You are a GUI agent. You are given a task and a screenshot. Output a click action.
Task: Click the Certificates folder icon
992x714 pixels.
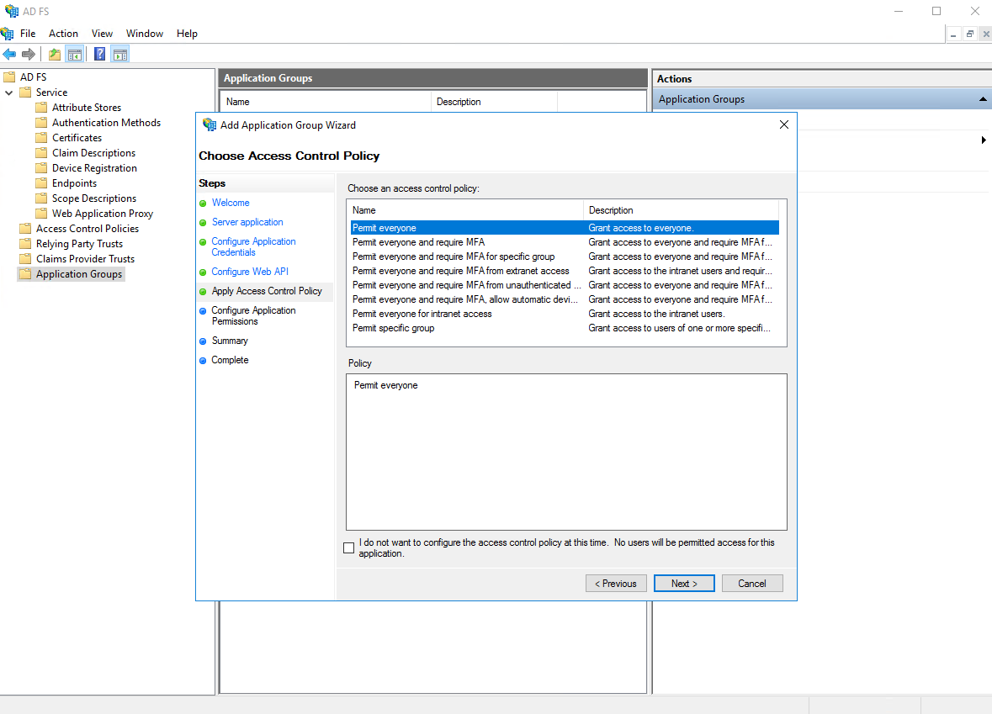tap(42, 137)
